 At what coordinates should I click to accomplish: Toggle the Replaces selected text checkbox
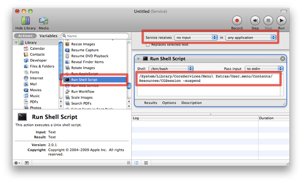148,45
